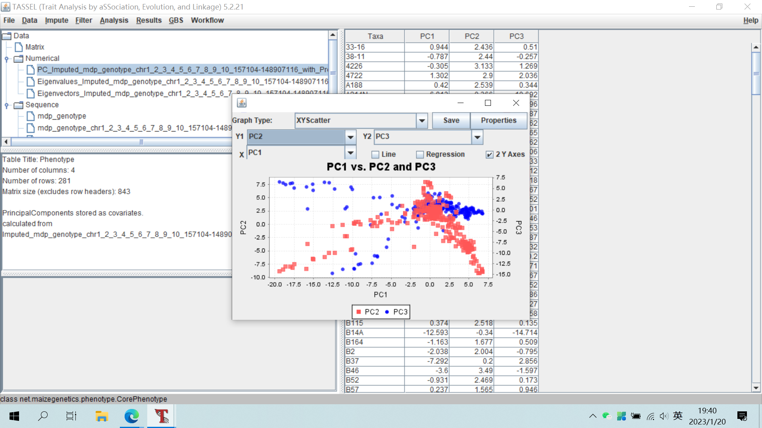Open TASSEL app in Windows taskbar

click(x=161, y=416)
